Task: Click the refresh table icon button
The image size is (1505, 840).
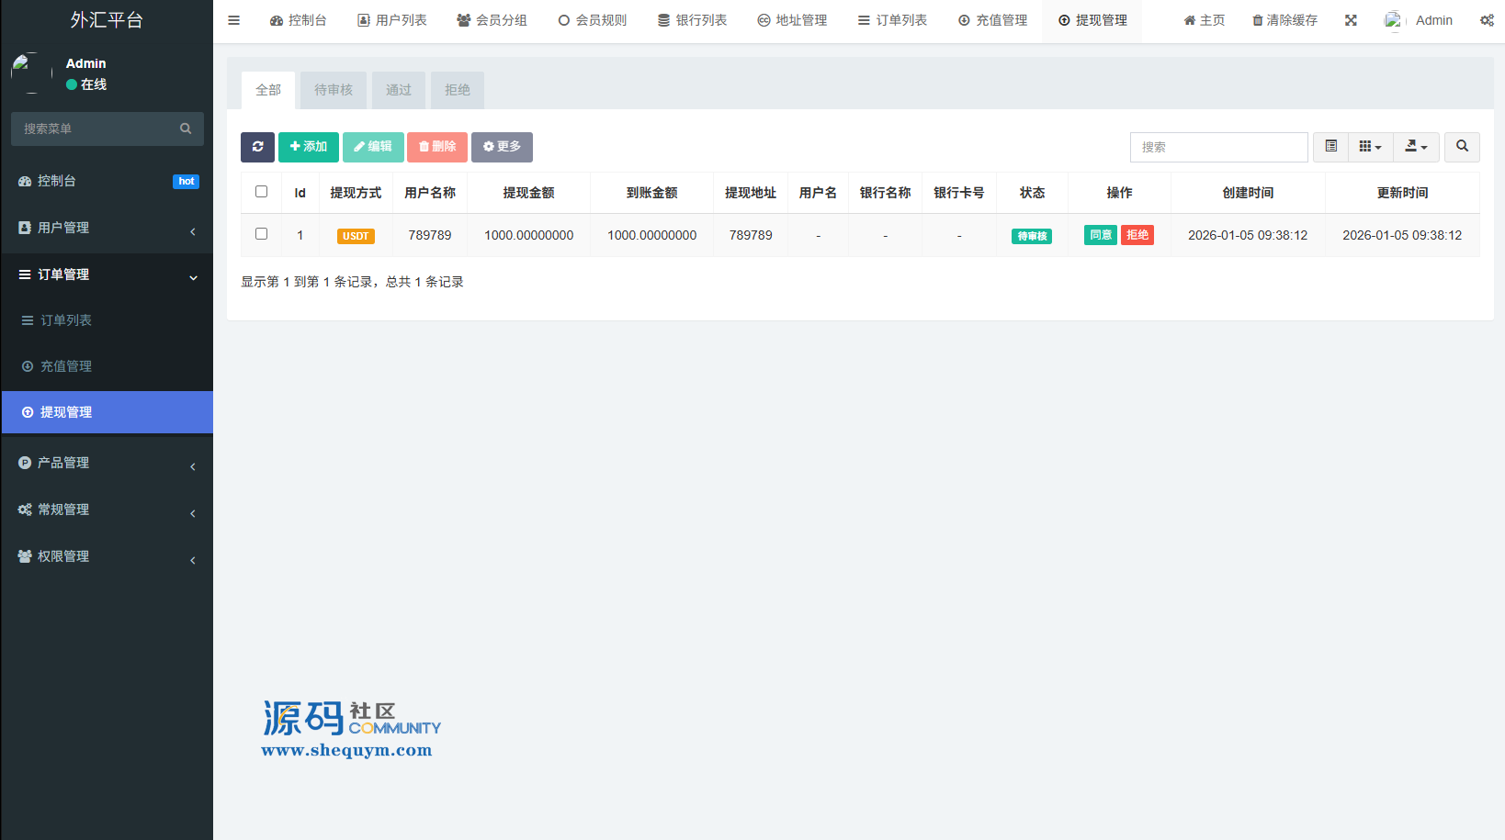Action: point(257,147)
